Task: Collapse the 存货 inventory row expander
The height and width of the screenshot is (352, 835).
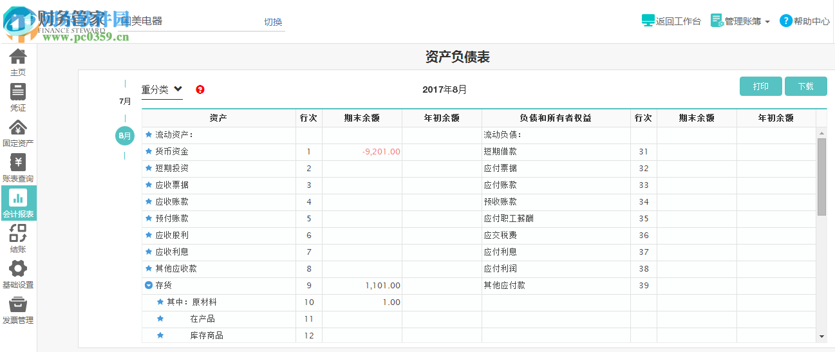Action: [149, 286]
